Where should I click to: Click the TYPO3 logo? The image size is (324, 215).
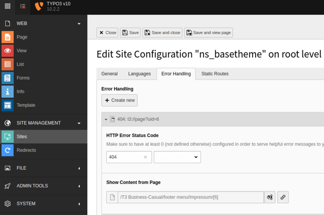tap(39, 6)
